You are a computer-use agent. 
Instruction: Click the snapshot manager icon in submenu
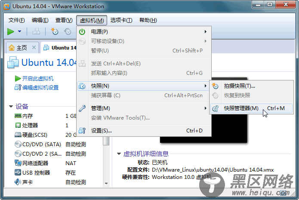pyautogui.click(x=215, y=108)
